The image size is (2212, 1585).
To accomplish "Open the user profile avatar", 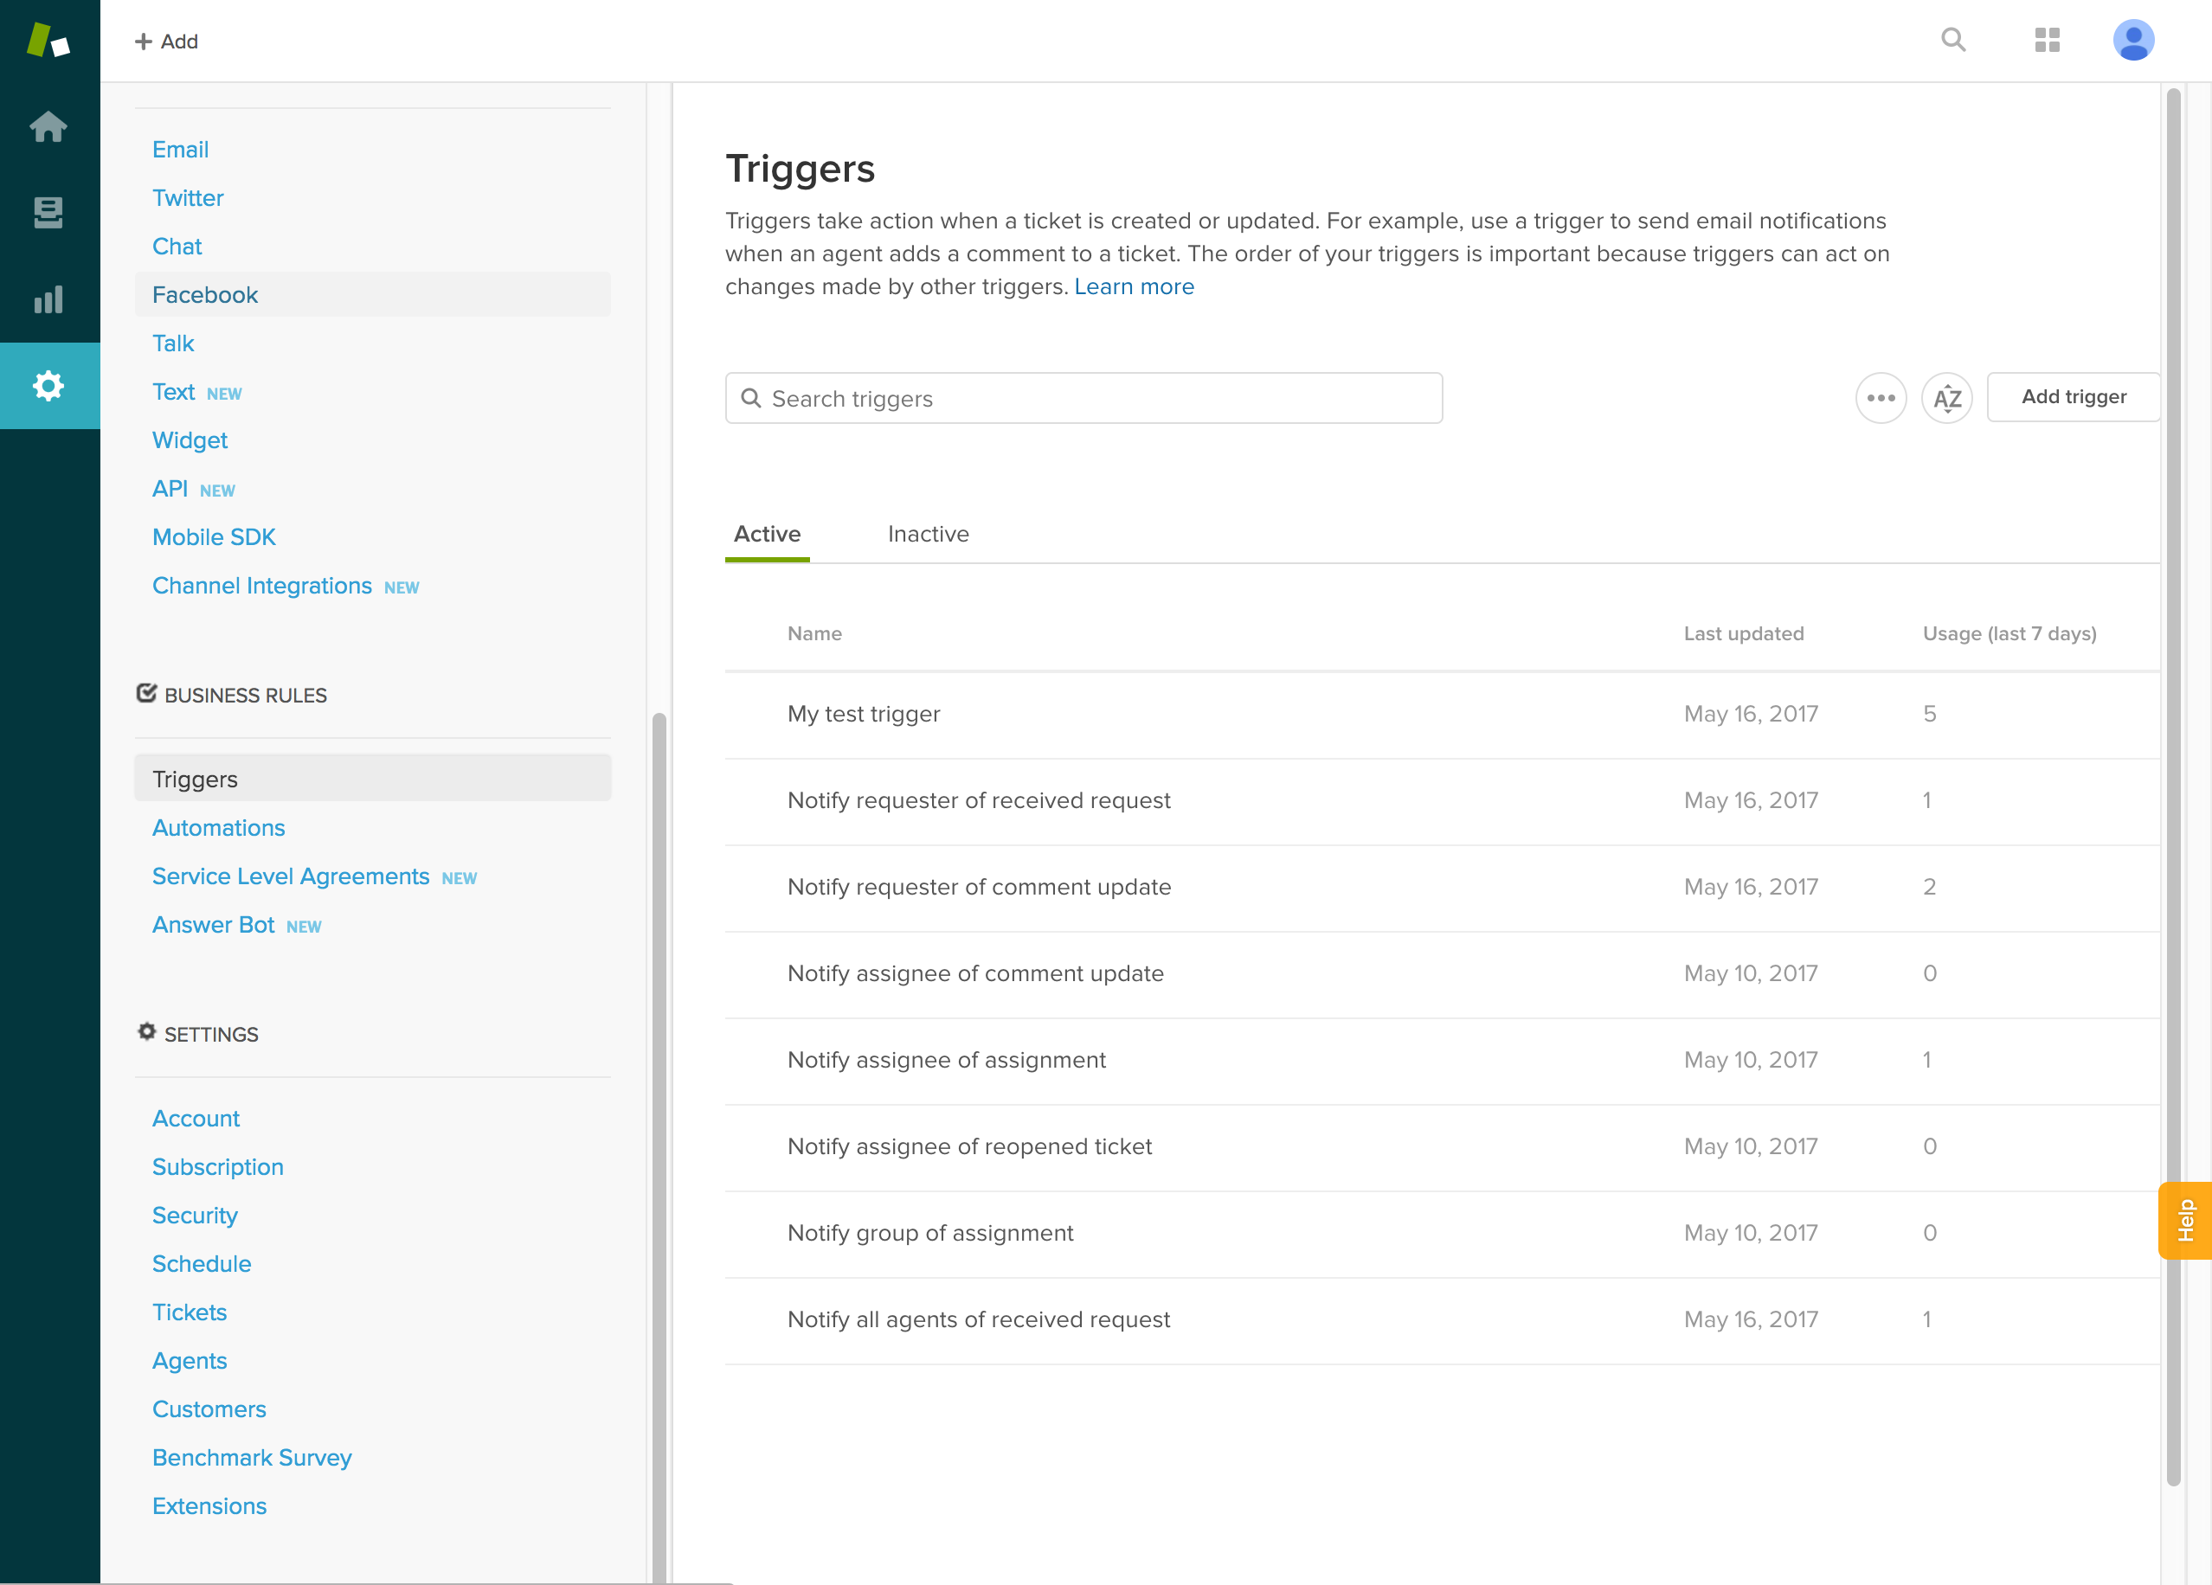I will [x=2132, y=40].
